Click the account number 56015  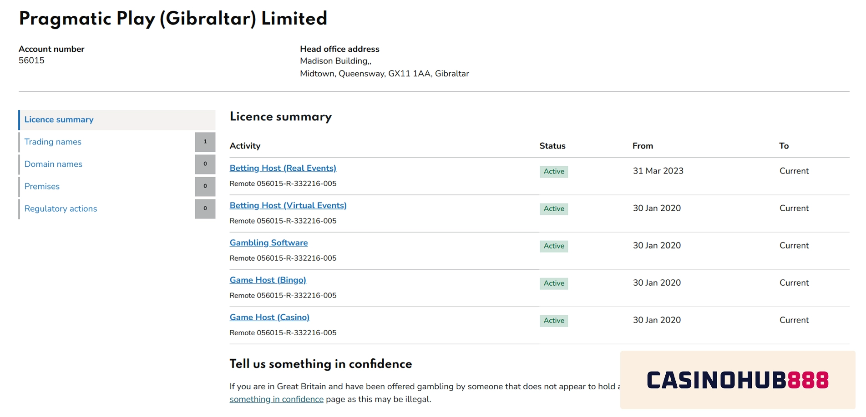(31, 60)
